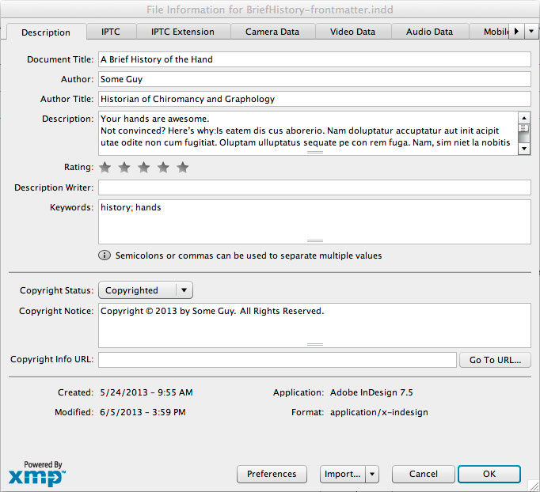The height and width of the screenshot is (492, 540).
Task: Expand the Import button dropdown arrow
Action: (x=371, y=475)
